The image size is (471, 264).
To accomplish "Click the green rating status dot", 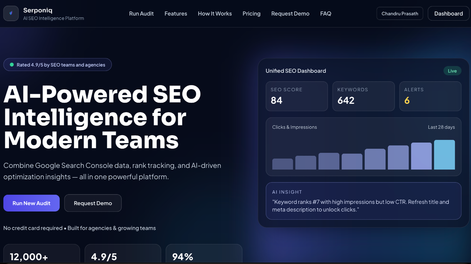I will pyautogui.click(x=12, y=65).
